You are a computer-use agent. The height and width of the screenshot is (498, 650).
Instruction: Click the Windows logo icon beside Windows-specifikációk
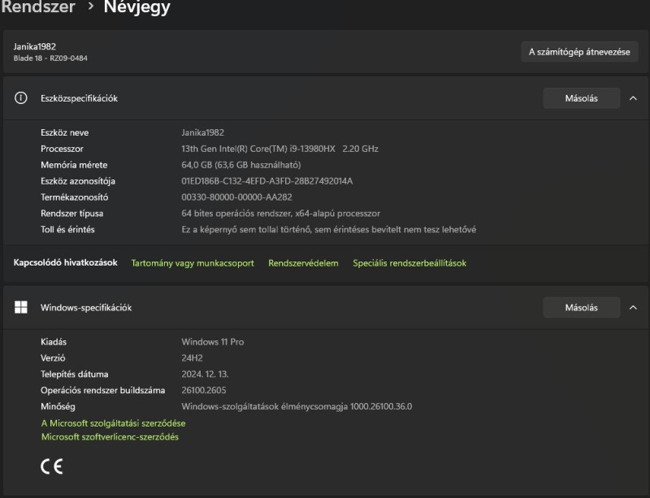(21, 307)
